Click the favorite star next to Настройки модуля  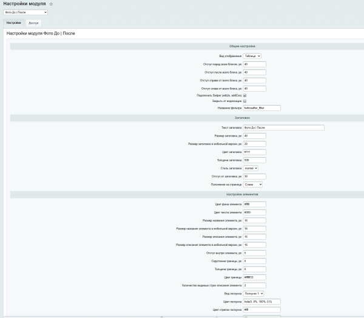[x=51, y=4]
